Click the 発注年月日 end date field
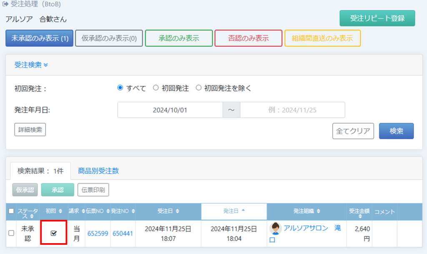The width and height of the screenshot is (427, 254). click(x=292, y=110)
